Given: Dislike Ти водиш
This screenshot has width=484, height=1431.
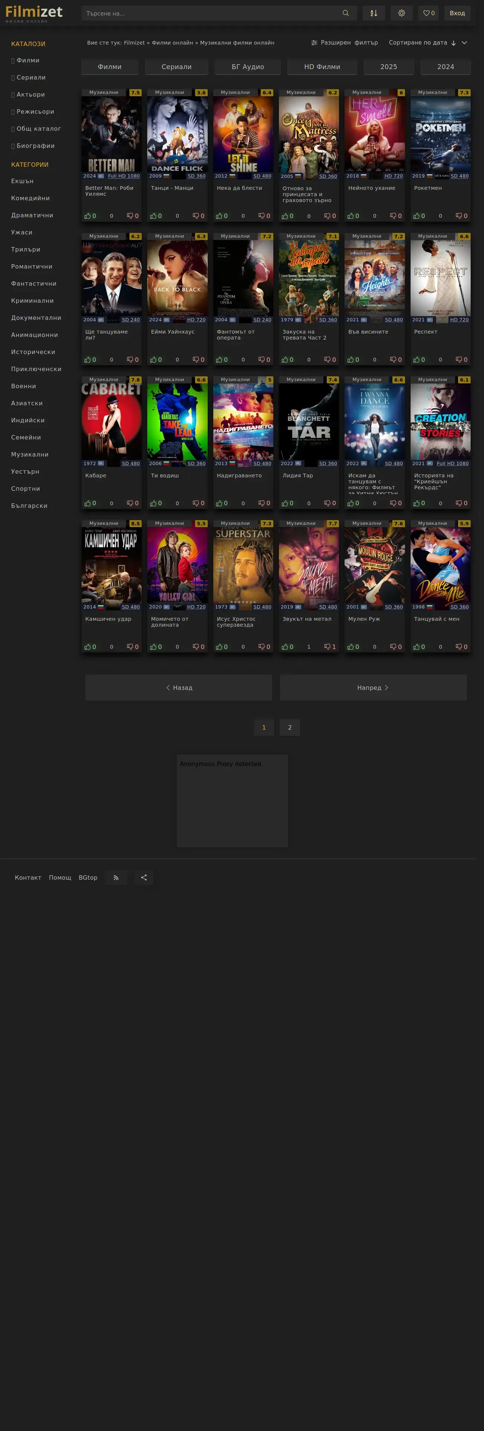Looking at the screenshot, I should [x=198, y=504].
